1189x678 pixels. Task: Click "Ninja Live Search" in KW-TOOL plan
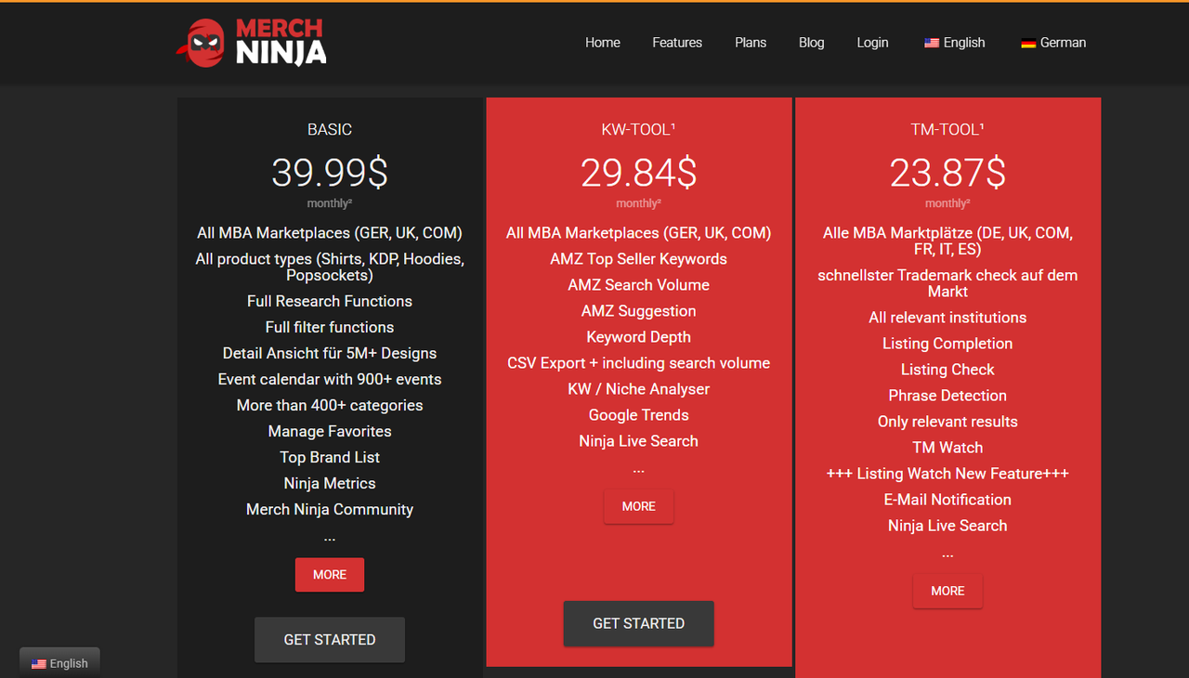pos(639,441)
